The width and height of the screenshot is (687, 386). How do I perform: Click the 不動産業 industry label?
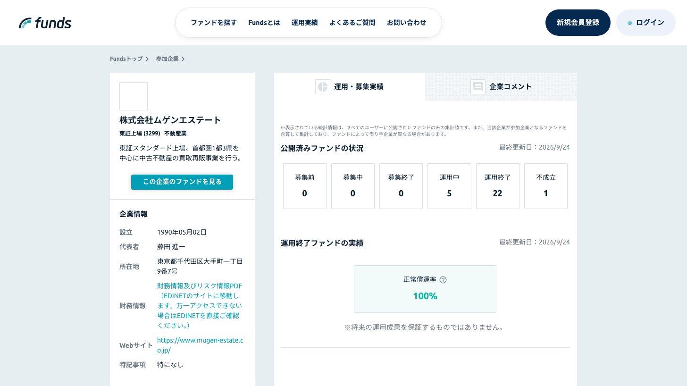(176, 134)
